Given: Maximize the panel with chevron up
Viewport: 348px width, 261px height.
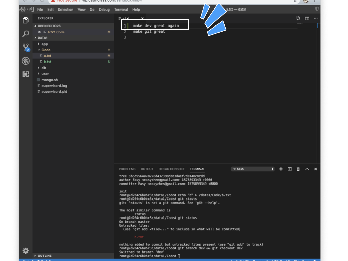Looking at the screenshot, I should (x=307, y=169).
